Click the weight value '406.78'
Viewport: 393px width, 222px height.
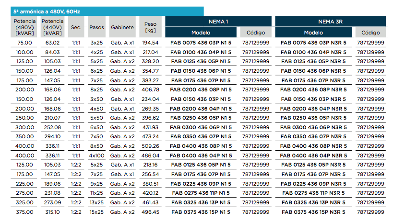[x=150, y=89]
